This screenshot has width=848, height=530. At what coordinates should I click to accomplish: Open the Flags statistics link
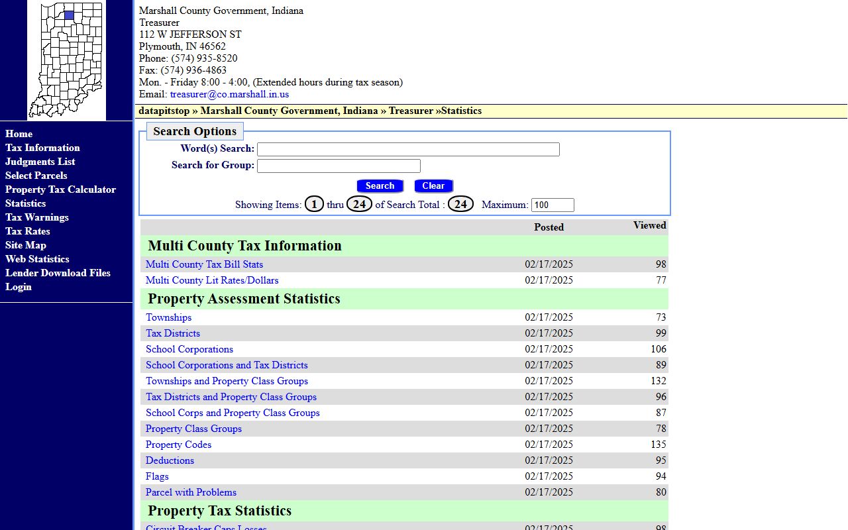tap(157, 476)
